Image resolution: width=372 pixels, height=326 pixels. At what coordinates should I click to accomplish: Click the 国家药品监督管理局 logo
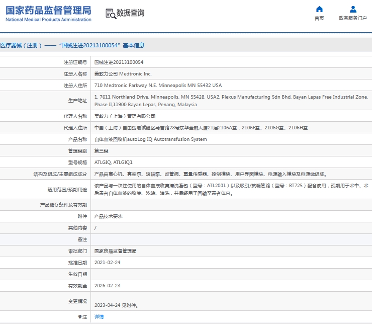coord(48,14)
